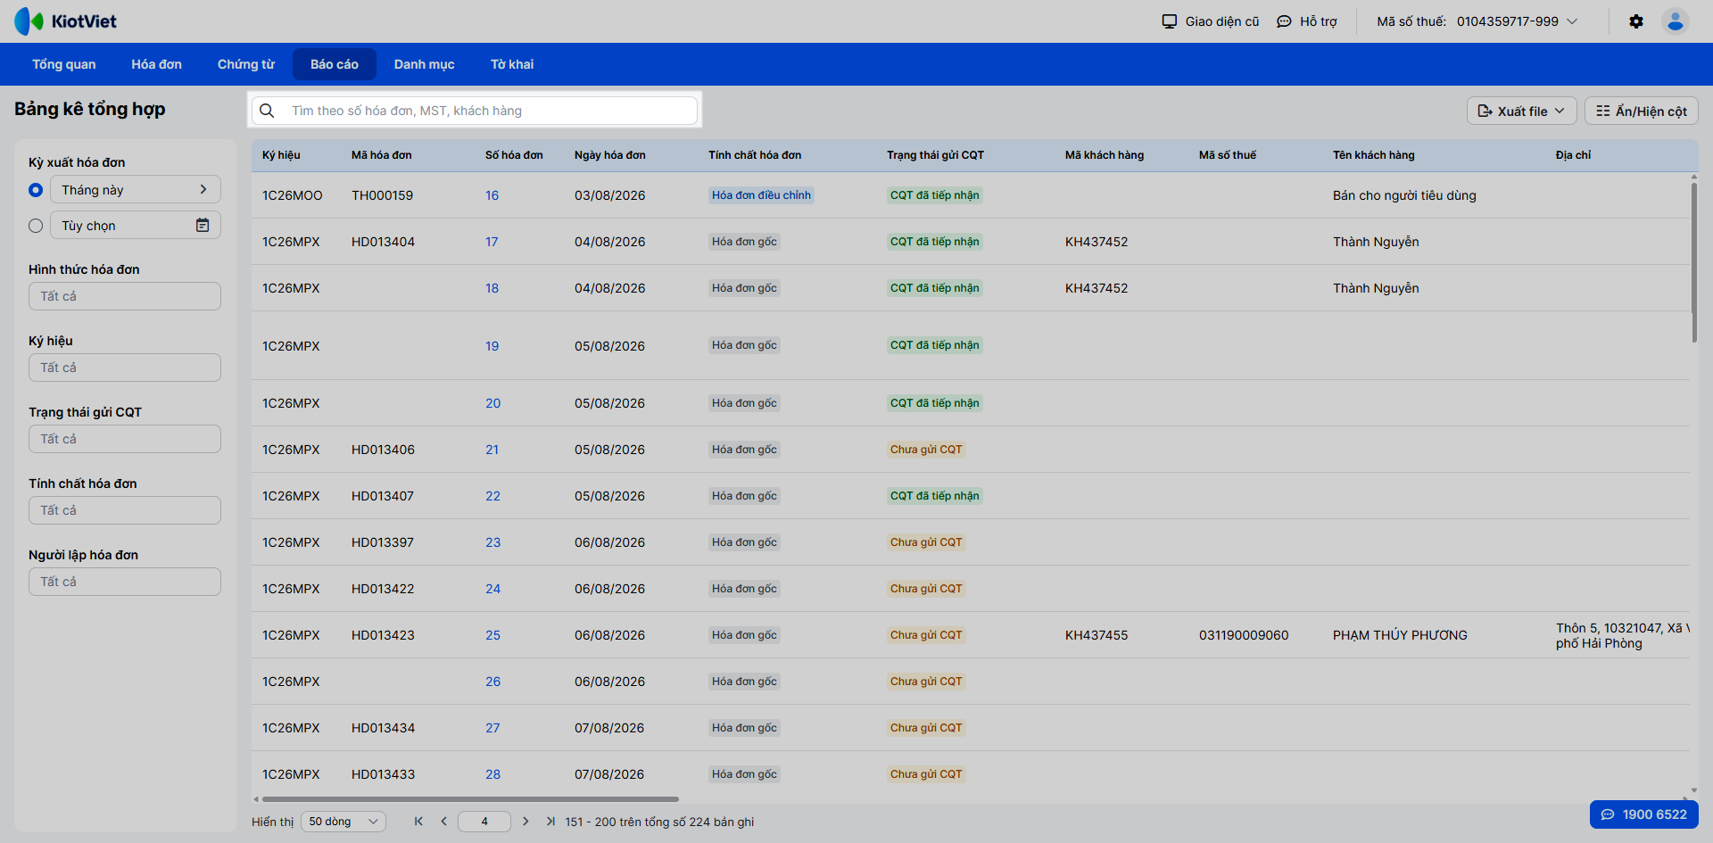Open invoice number 25 link
Screen dimensions: 1713x843
492,635
